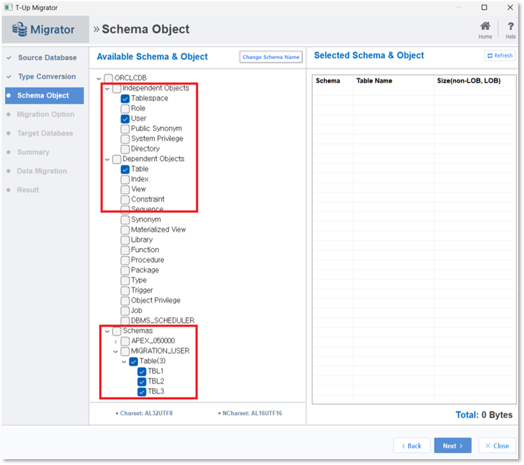Click the T-Up Migrator title bar app icon

(8, 7)
